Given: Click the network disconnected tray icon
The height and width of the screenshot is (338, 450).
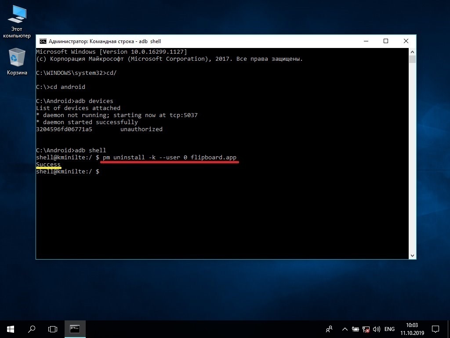Looking at the screenshot, I should pyautogui.click(x=366, y=329).
